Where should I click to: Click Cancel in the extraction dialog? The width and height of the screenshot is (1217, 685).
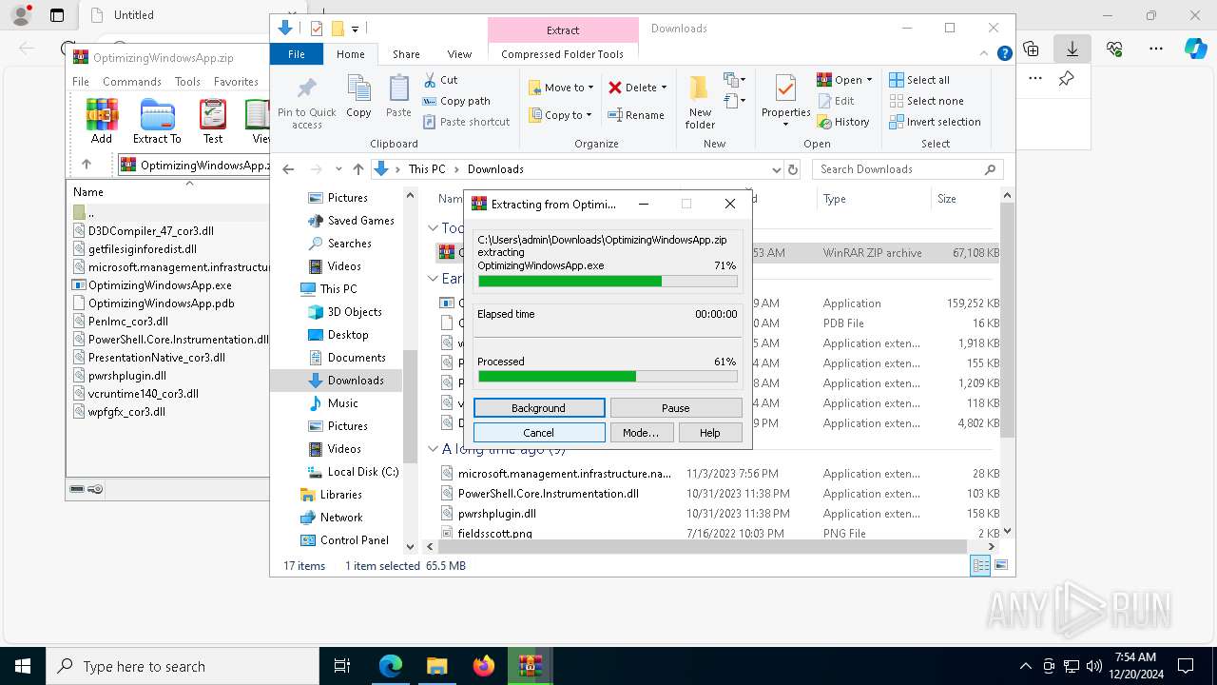point(539,432)
